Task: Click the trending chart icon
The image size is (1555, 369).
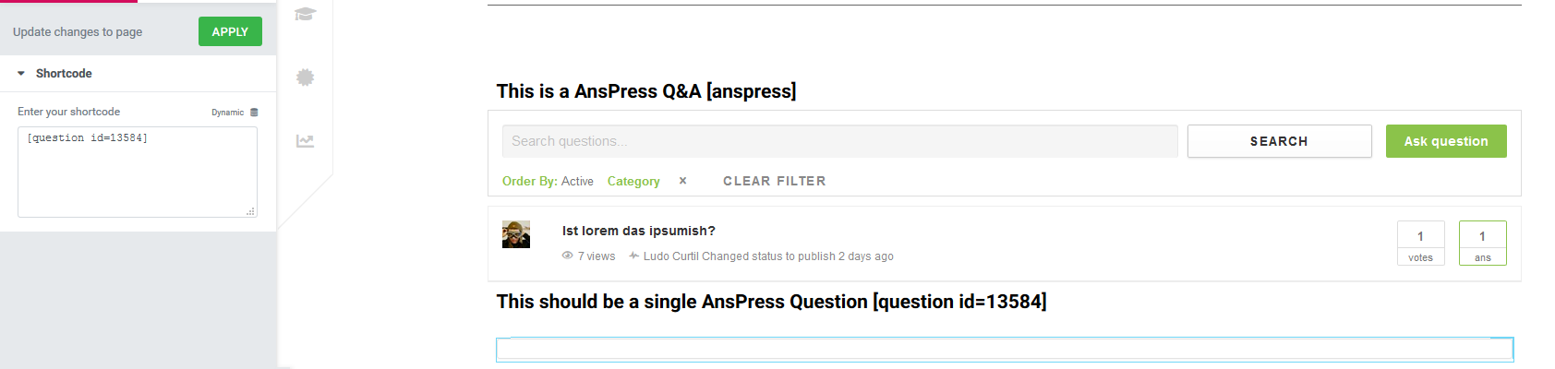Action: coord(305,141)
